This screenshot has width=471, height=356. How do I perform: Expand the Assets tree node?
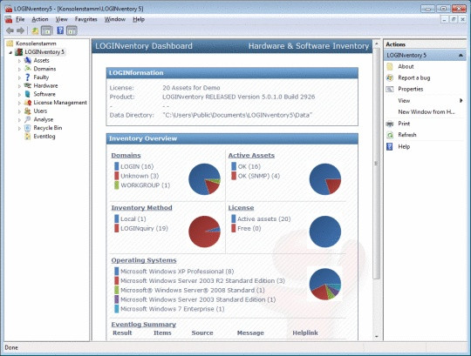[x=19, y=61]
